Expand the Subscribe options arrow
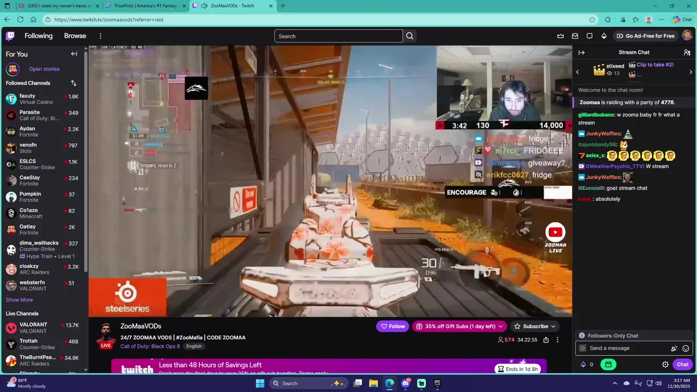Viewport: 697px width, 392px height. [553, 326]
